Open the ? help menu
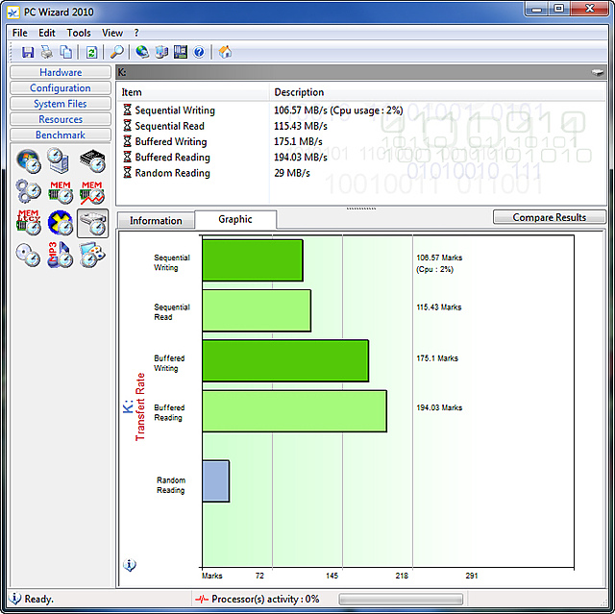Image resolution: width=615 pixels, height=614 pixels. [136, 33]
